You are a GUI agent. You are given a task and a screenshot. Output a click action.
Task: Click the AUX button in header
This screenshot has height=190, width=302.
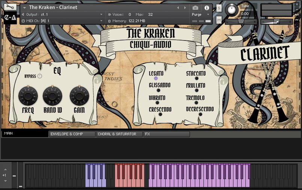pos(297,14)
